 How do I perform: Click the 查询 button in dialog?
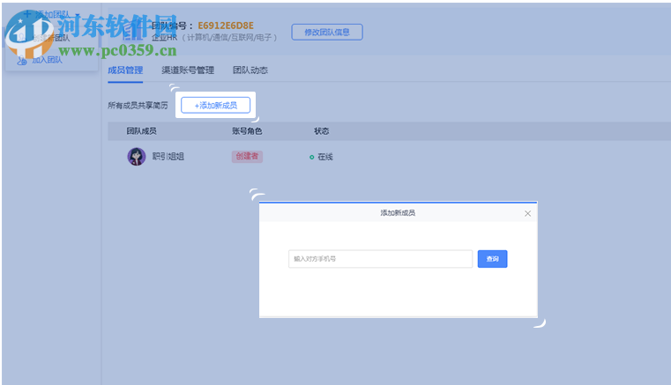(492, 259)
